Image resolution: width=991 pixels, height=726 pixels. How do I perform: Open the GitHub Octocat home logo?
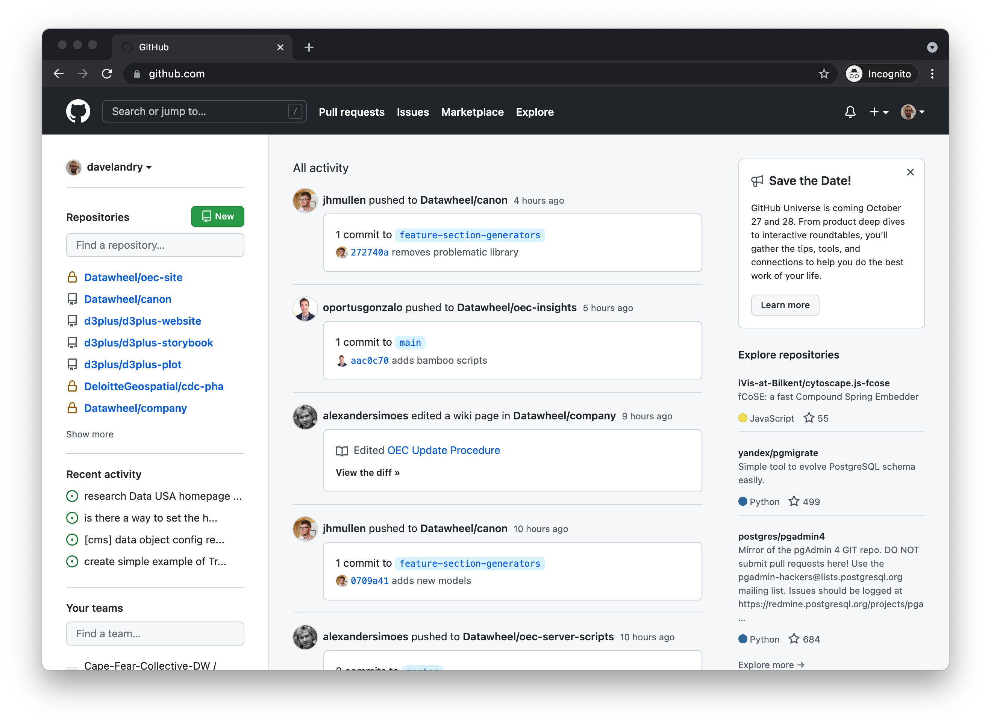pos(78,112)
